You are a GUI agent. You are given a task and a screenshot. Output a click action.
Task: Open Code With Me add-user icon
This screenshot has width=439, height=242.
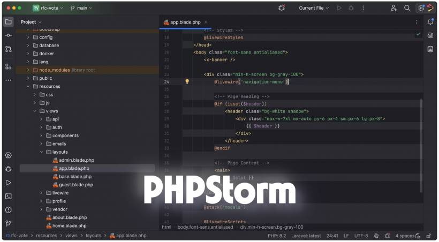pos(393,8)
